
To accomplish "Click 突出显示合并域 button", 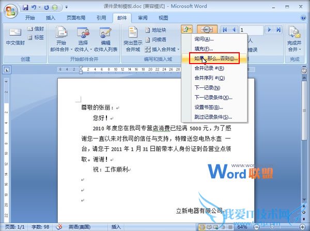I will point(133,39).
